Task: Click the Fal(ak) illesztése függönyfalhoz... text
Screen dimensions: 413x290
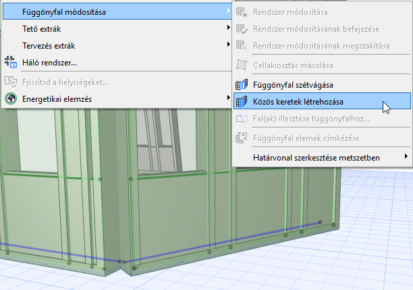Action: [x=311, y=119]
